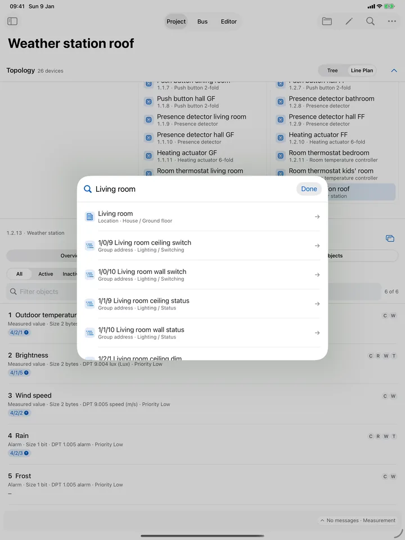The width and height of the screenshot is (405, 540).
Task: Select Presence detector living room device
Action: 203,120
